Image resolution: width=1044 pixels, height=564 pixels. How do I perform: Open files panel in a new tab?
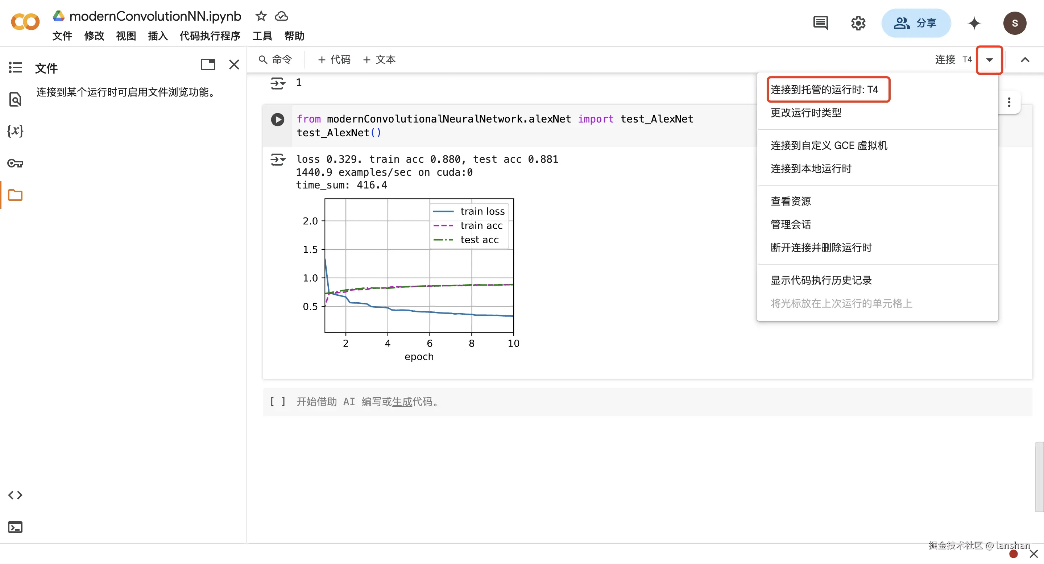(208, 65)
